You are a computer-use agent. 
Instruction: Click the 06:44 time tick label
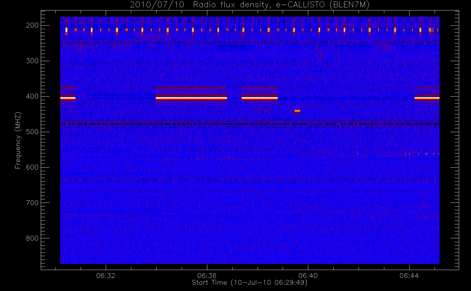point(409,276)
